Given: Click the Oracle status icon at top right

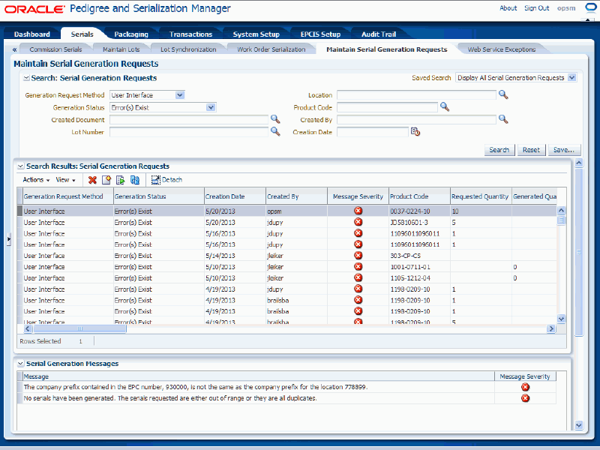Looking at the screenshot, I should (x=591, y=7).
